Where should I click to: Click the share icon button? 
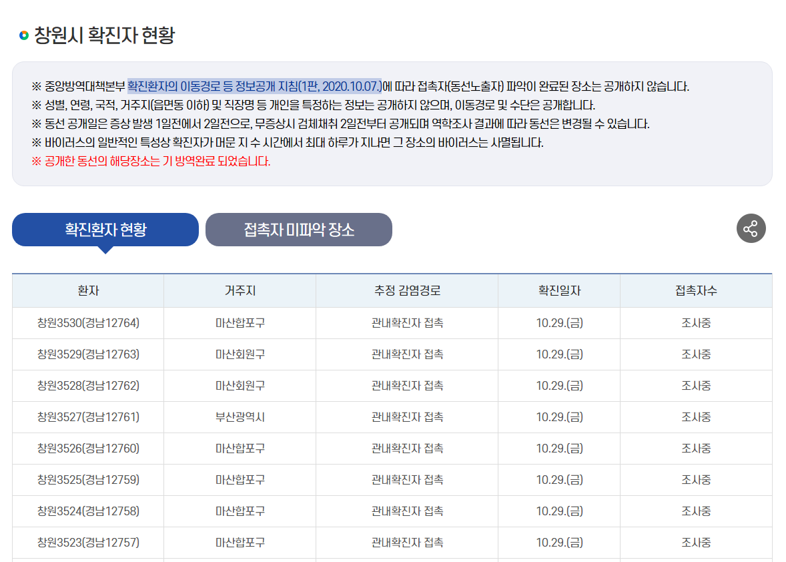[x=751, y=229]
